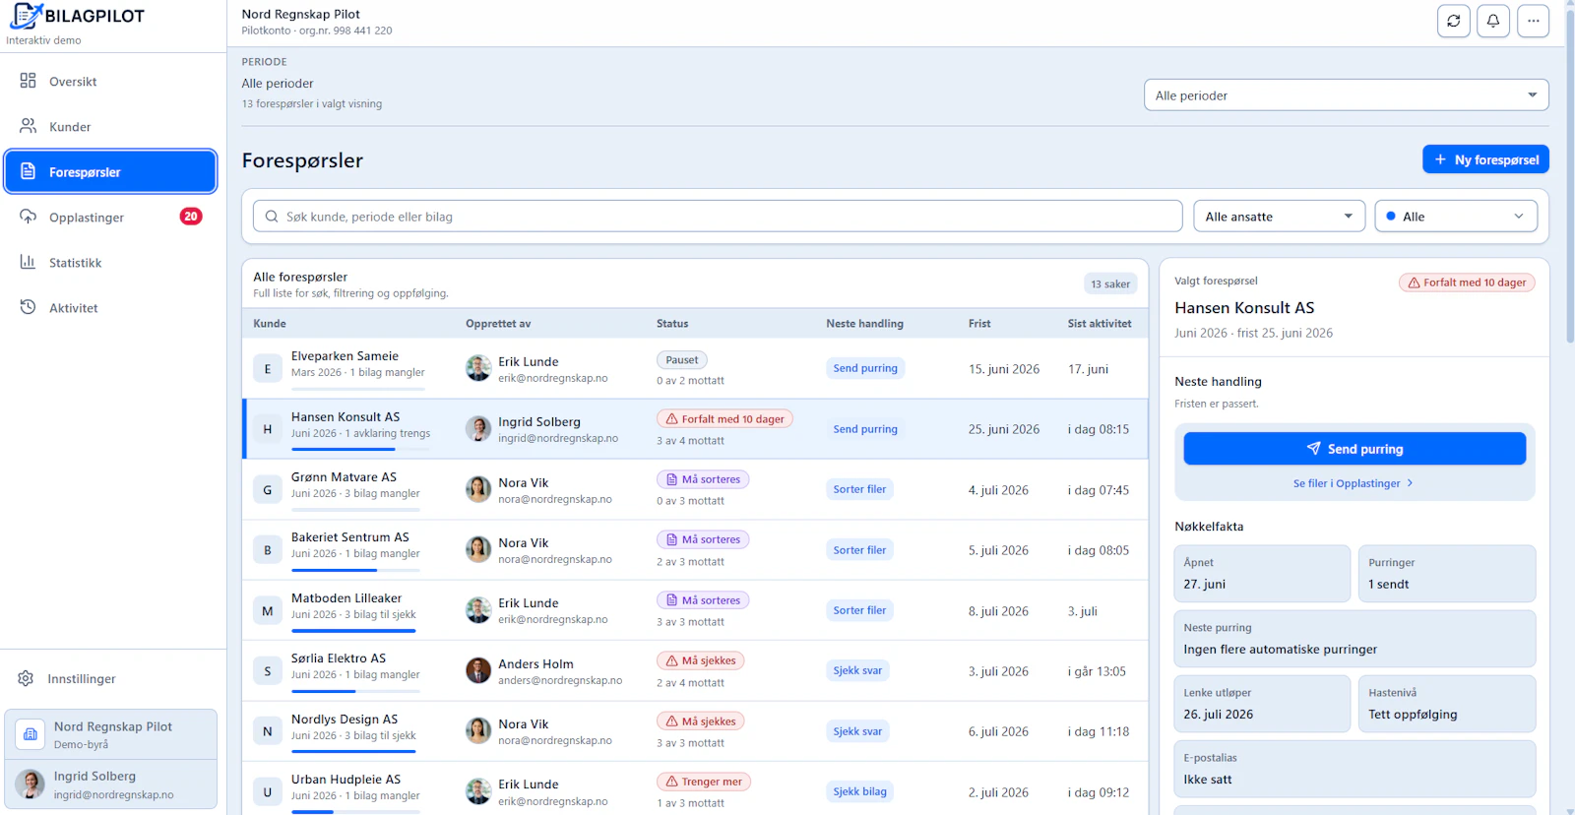Click the Sist aktivitet column header
The width and height of the screenshot is (1575, 815).
click(1100, 323)
